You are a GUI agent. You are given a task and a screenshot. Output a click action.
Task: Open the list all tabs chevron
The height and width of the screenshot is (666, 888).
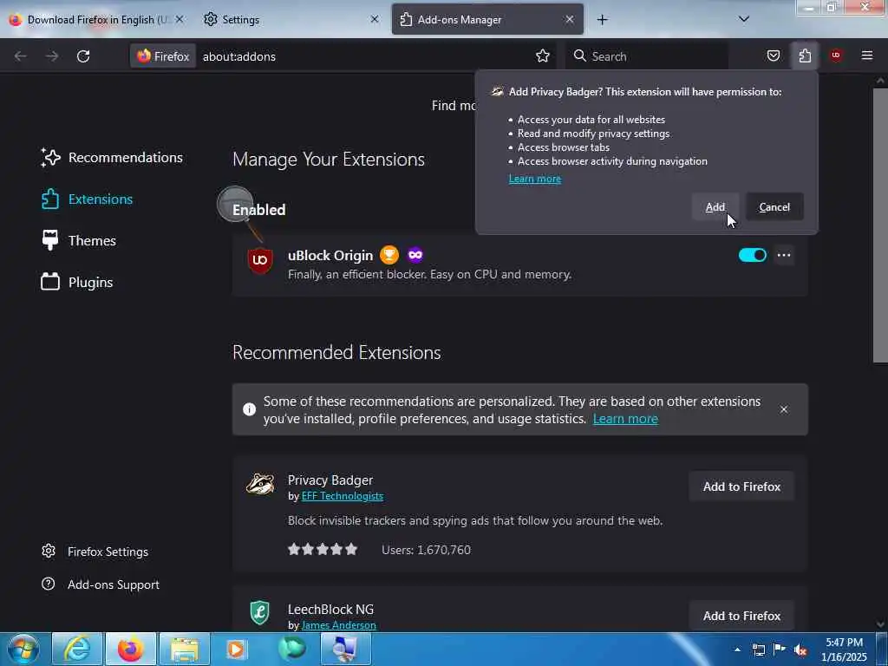click(x=744, y=19)
